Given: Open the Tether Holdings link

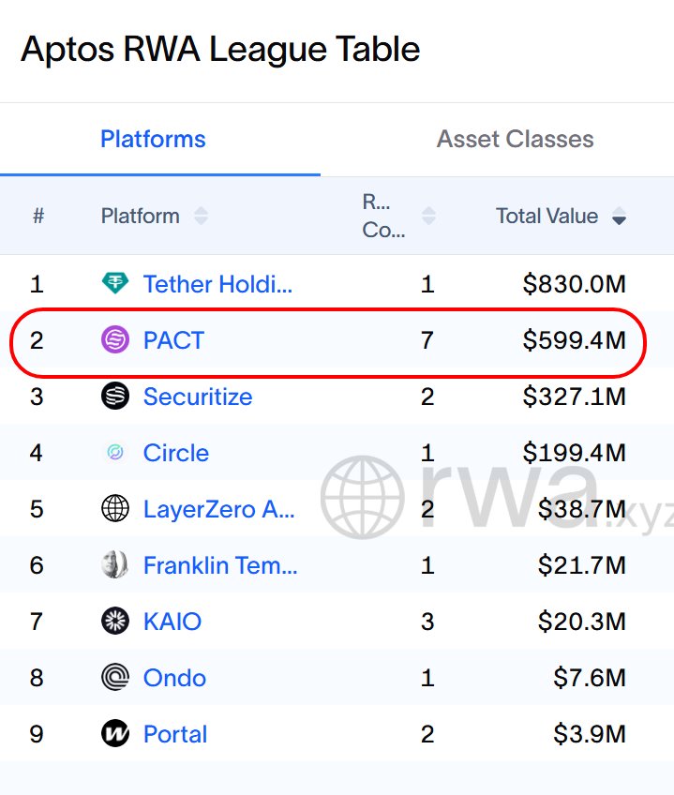Looking at the screenshot, I should (217, 284).
